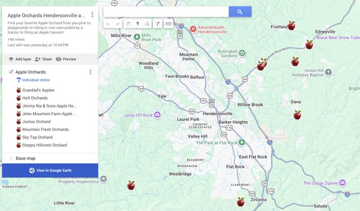Viewport: 360px width, 211px height.
Task: Click View in Google Earth button
Action: (50, 170)
